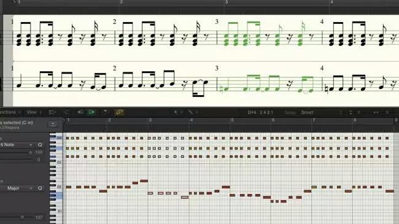
Task: Open the View menu
Action: coord(34,112)
